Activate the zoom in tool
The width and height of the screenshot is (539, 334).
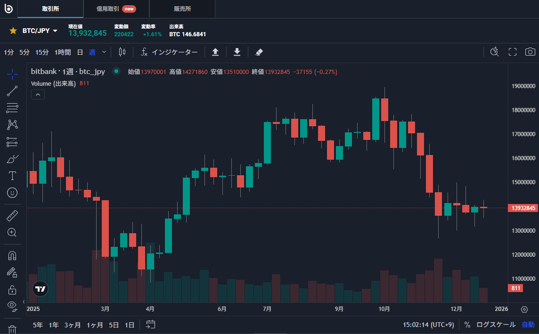[12, 232]
